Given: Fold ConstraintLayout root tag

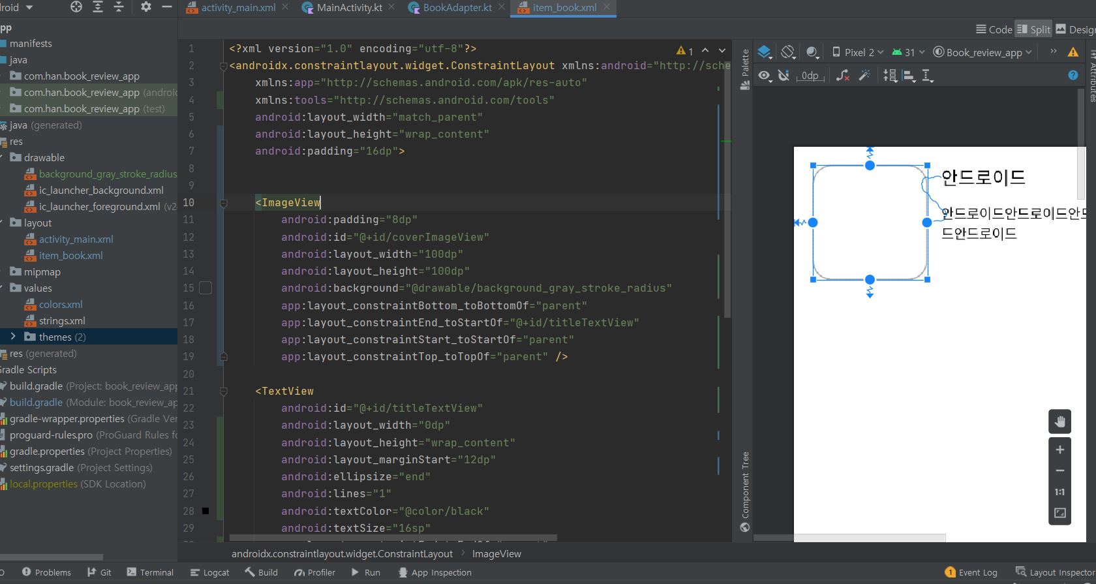Looking at the screenshot, I should tap(223, 66).
